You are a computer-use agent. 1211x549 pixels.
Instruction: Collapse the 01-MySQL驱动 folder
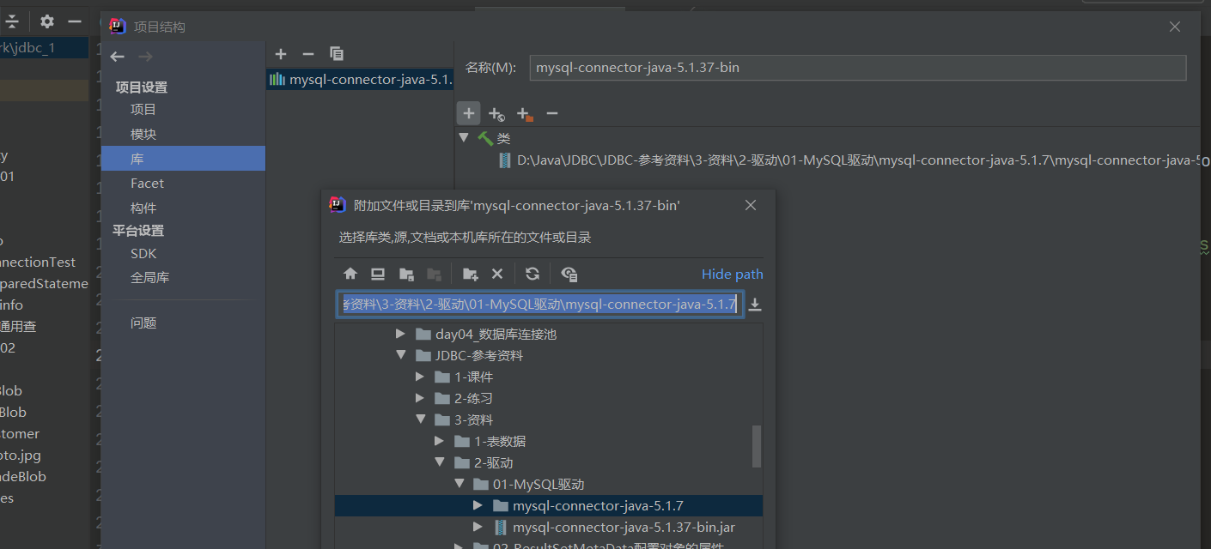(459, 484)
